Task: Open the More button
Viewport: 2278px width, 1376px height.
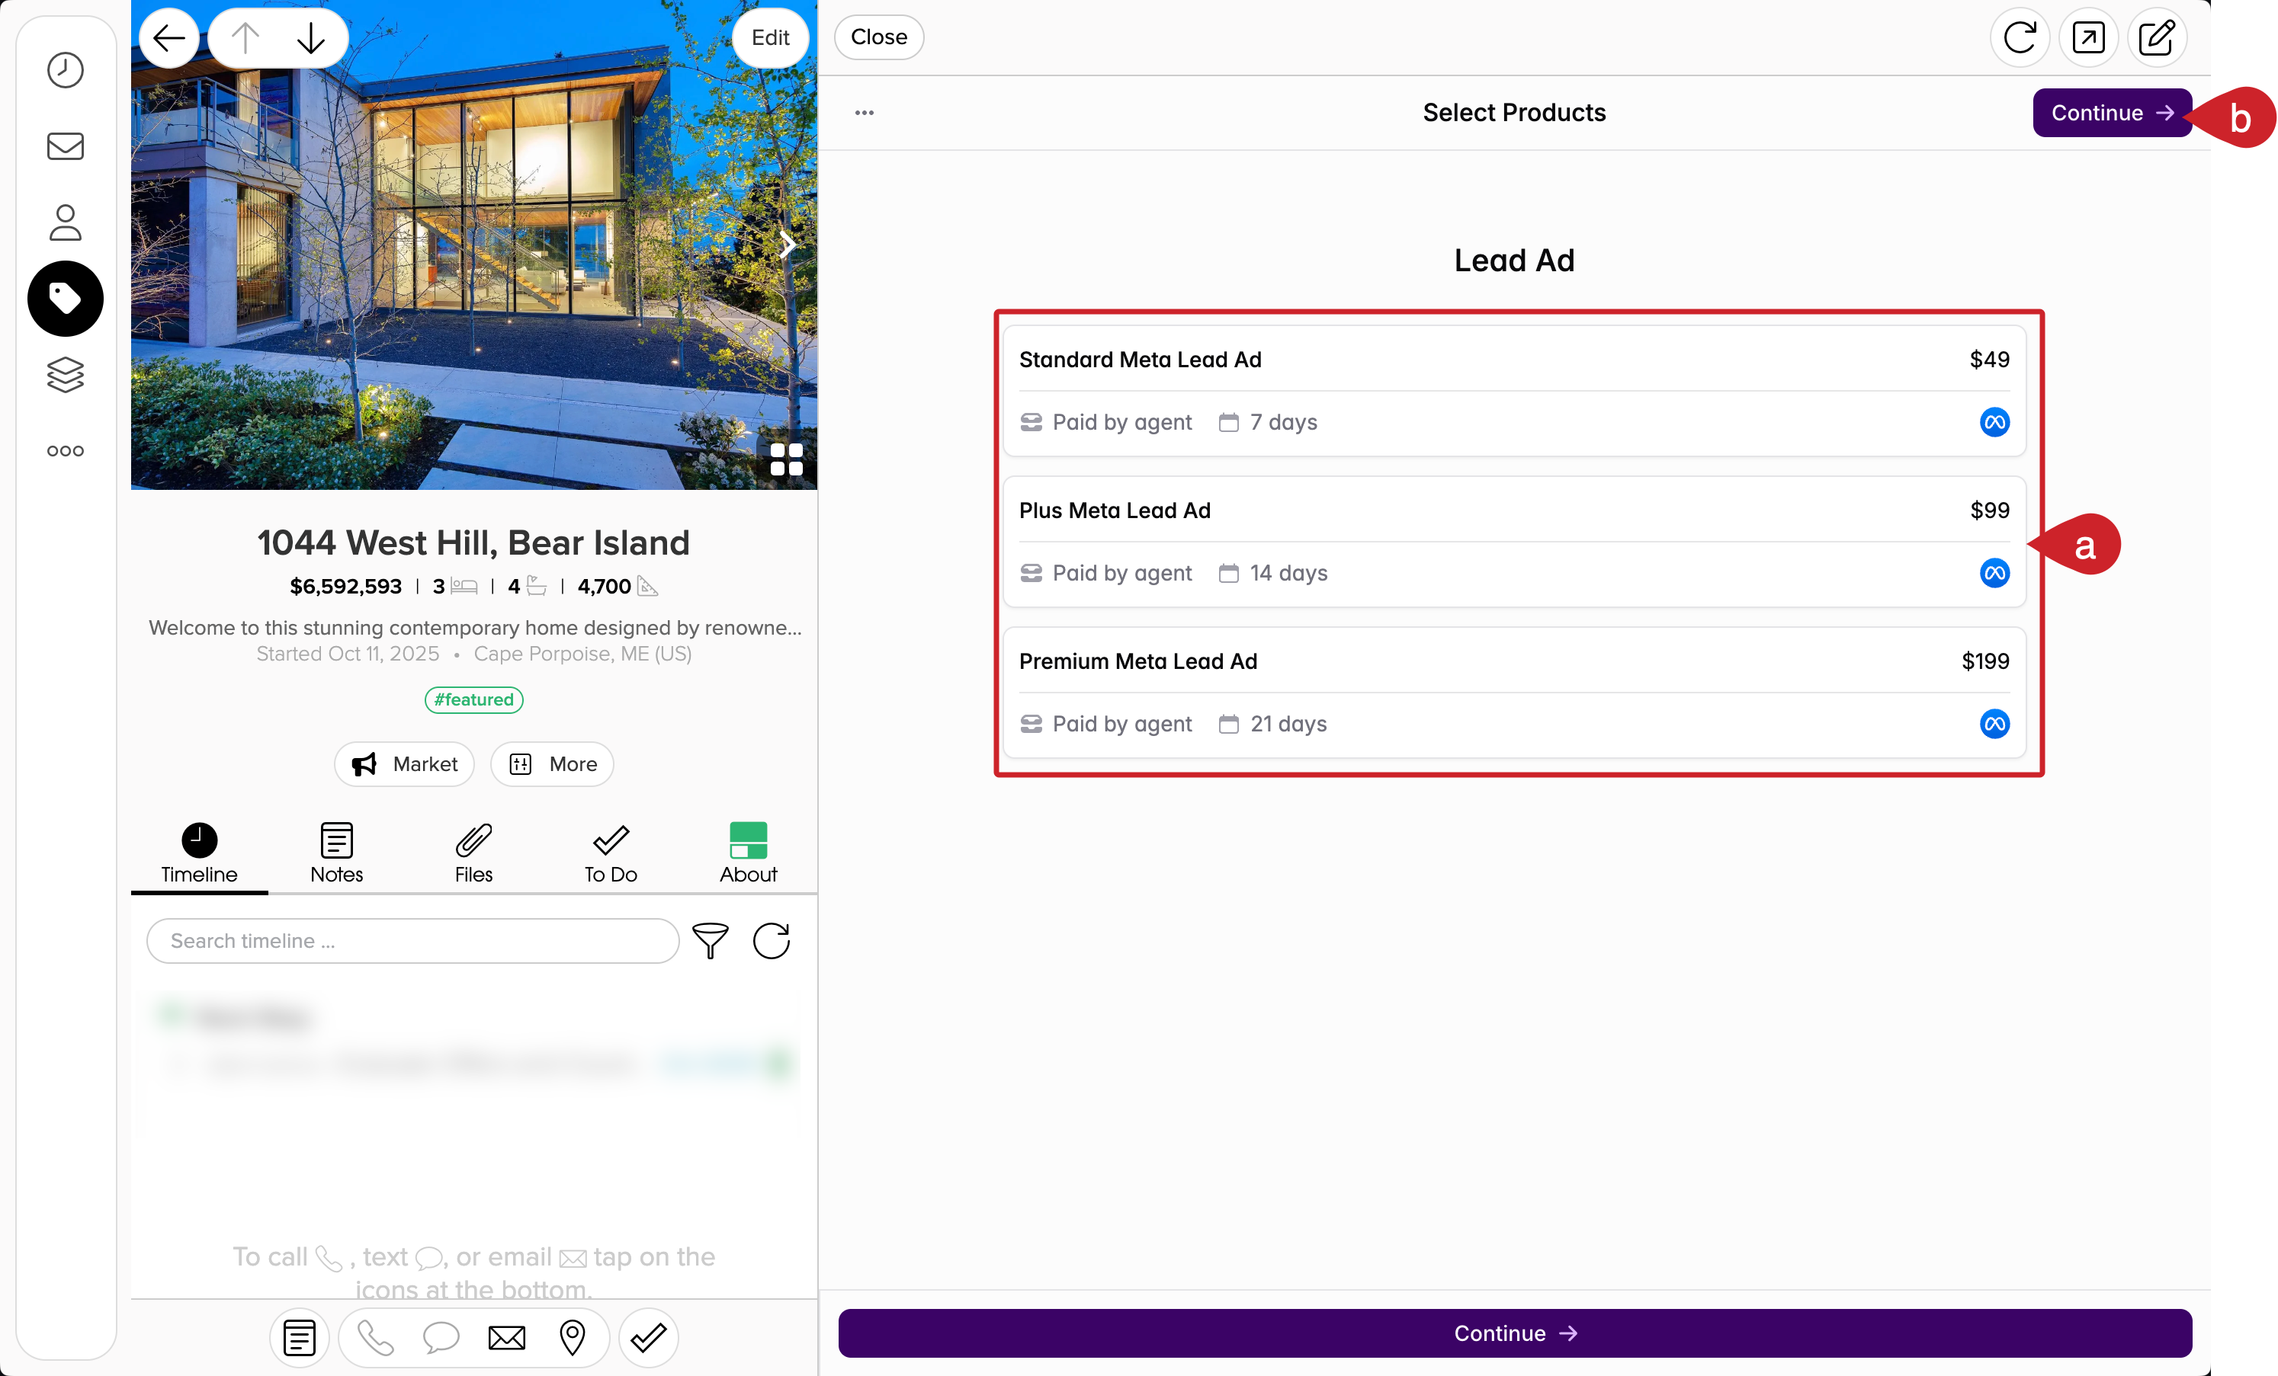Action: coord(552,764)
